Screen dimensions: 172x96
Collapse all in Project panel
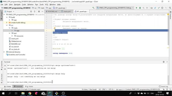tap(35, 11)
